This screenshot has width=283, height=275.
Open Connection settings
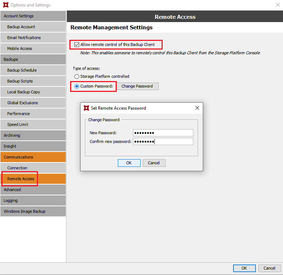(x=33, y=168)
